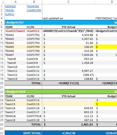Select the 1,458.28 value cell
This screenshot has width=117, height=135.
coord(68,63)
